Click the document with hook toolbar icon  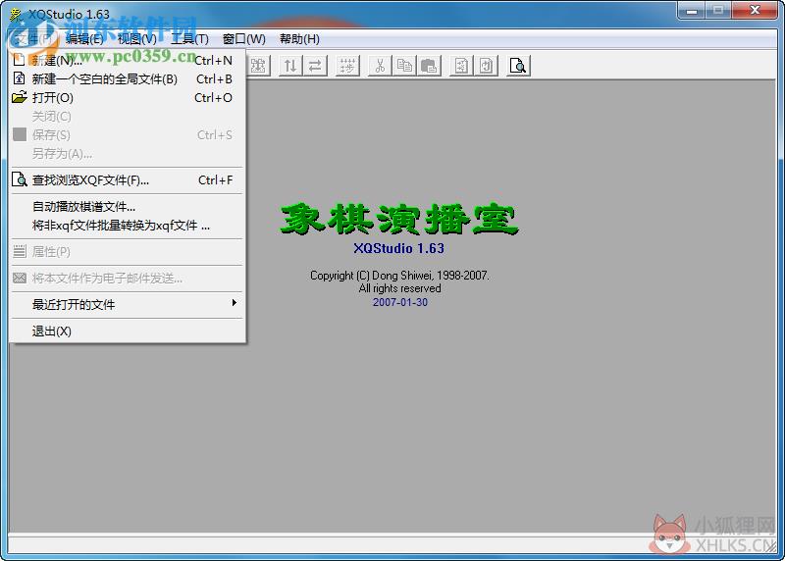pos(486,66)
